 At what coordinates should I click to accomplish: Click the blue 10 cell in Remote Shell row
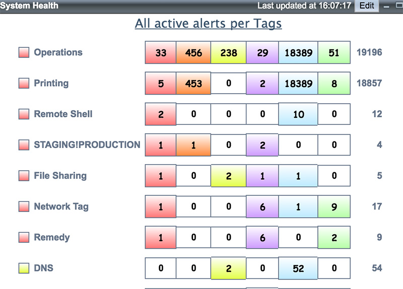click(298, 114)
